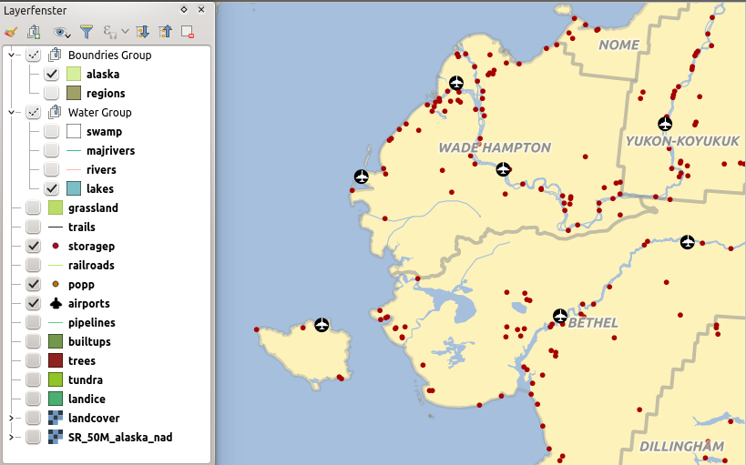Viewport: 746px width, 465px height.
Task: Click the expand all layers icon
Action: (142, 32)
